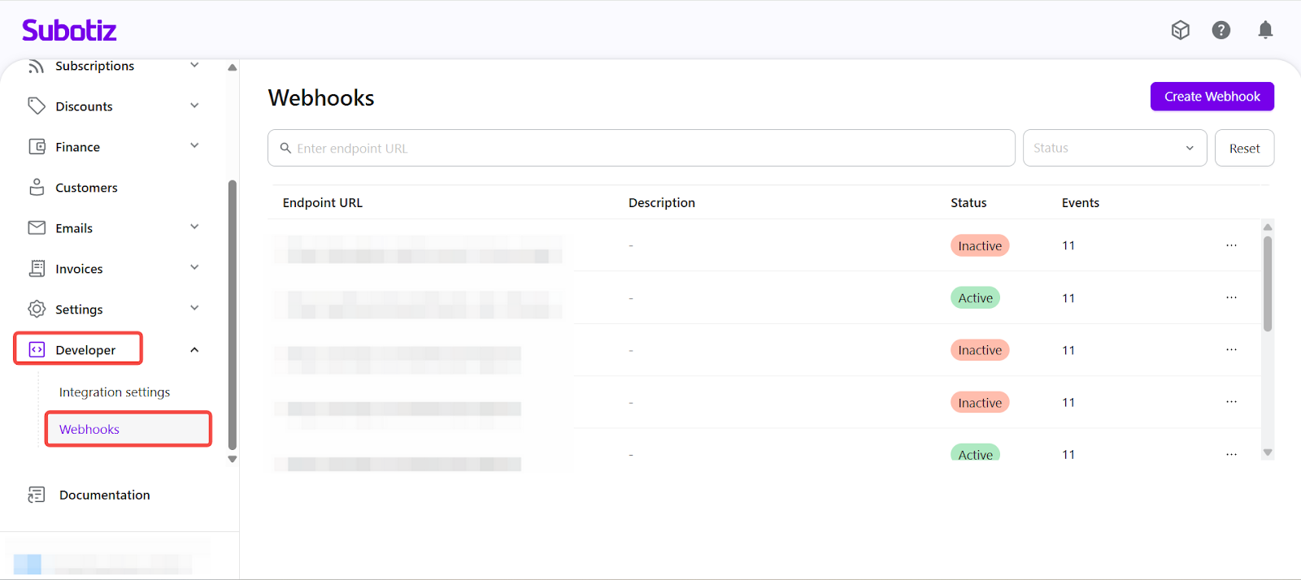
Task: Click the Settings gear icon in sidebar
Action: pos(37,309)
